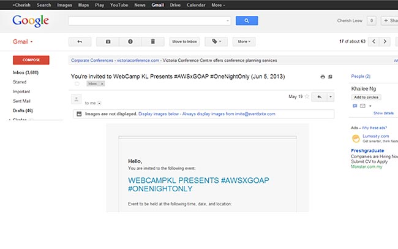Viewport: 398px width, 249px height.
Task: Go to the next email arrow
Action: tap(385, 42)
